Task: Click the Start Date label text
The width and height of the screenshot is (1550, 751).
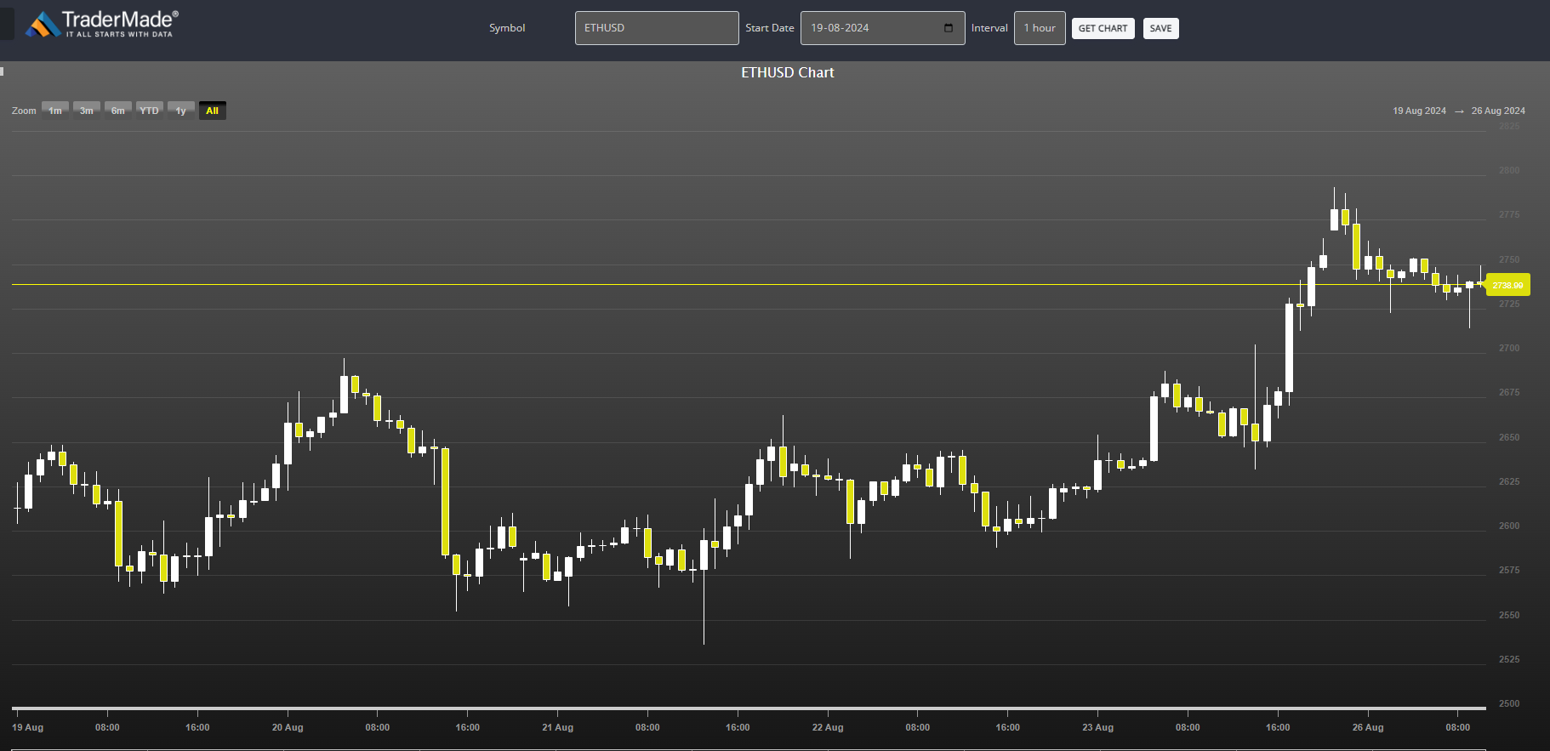Action: pos(770,28)
